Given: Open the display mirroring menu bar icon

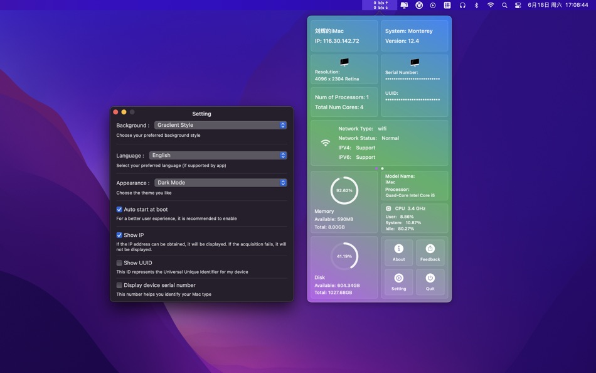Looking at the screenshot, I should (x=404, y=5).
